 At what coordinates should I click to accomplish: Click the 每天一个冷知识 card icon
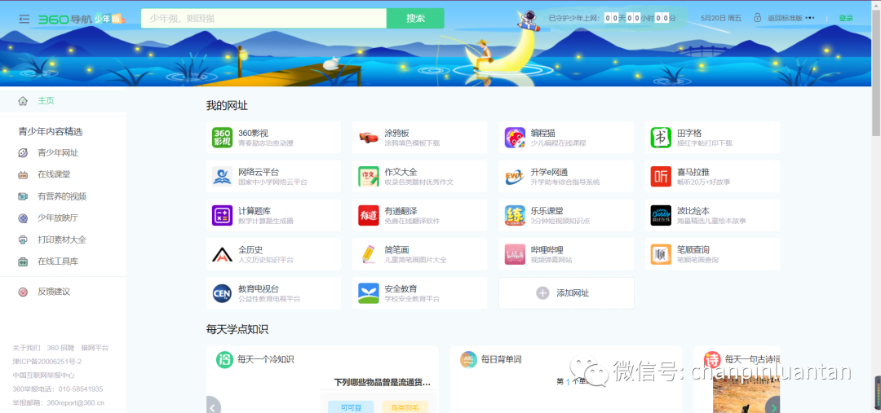(225, 360)
